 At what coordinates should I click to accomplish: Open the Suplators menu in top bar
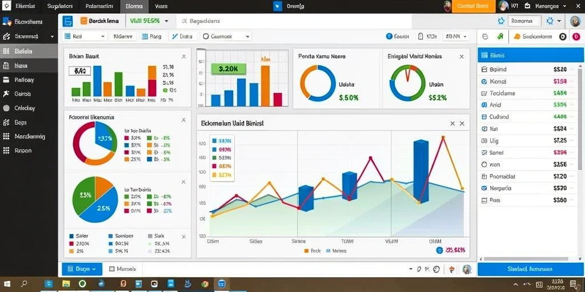tap(59, 6)
